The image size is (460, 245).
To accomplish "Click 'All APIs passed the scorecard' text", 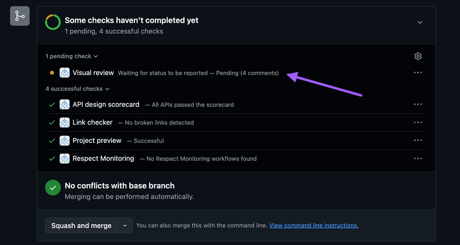I will tap(193, 105).
